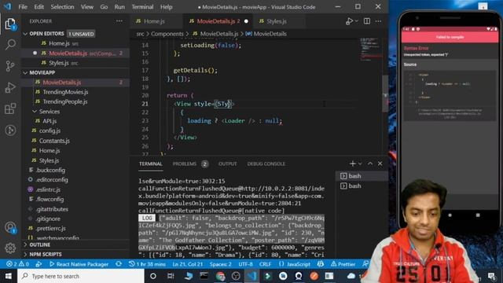Open the Go menu
The width and height of the screenshot is (503, 283).
104,7
